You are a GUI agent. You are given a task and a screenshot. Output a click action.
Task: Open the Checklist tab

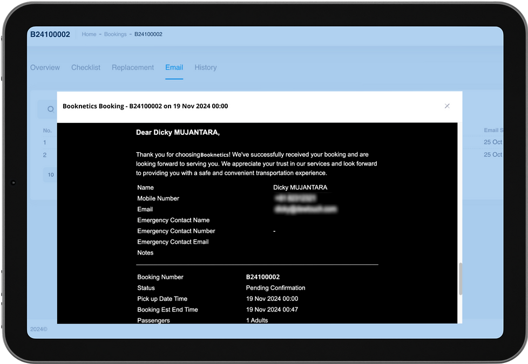tap(86, 67)
